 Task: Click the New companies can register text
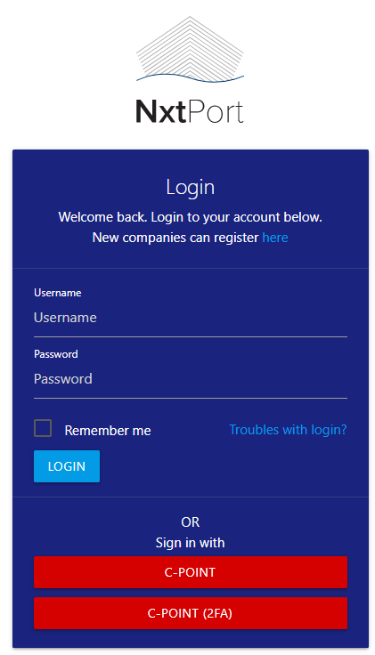coord(175,238)
